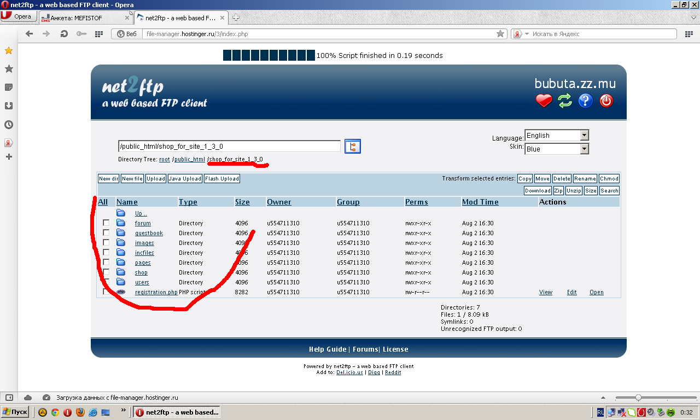Tick the checkbox for the pages directory
The image size is (700, 420).
click(x=106, y=262)
